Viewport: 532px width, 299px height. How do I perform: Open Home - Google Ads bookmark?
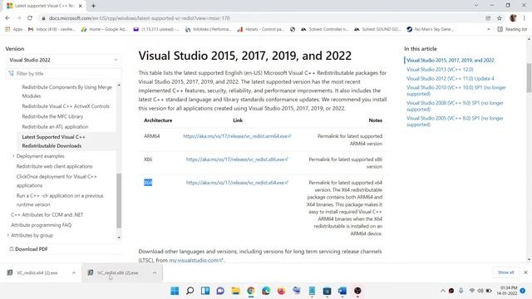(104, 29)
